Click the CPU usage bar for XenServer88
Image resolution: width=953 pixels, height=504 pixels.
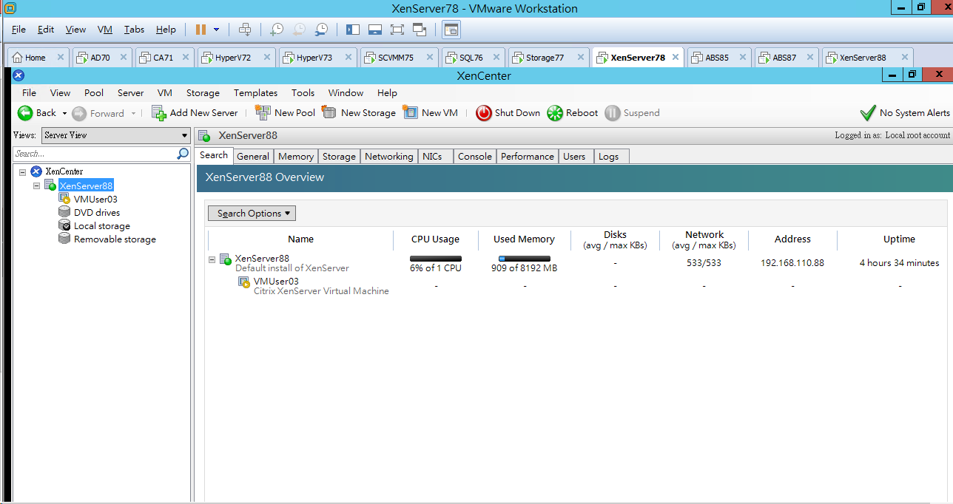coord(436,259)
